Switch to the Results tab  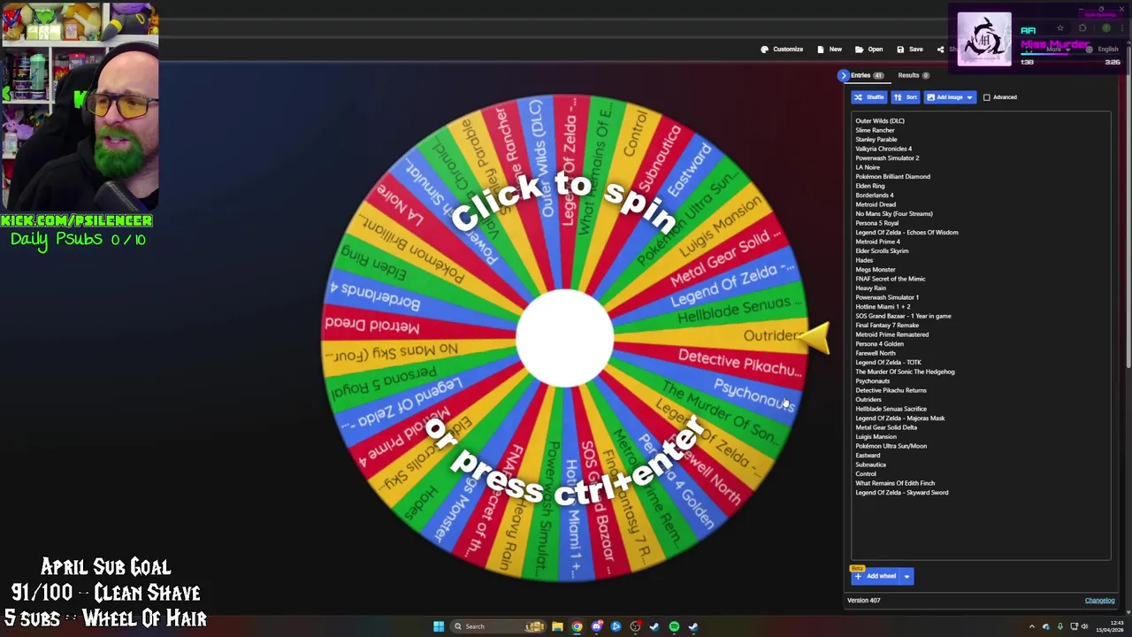click(x=913, y=75)
